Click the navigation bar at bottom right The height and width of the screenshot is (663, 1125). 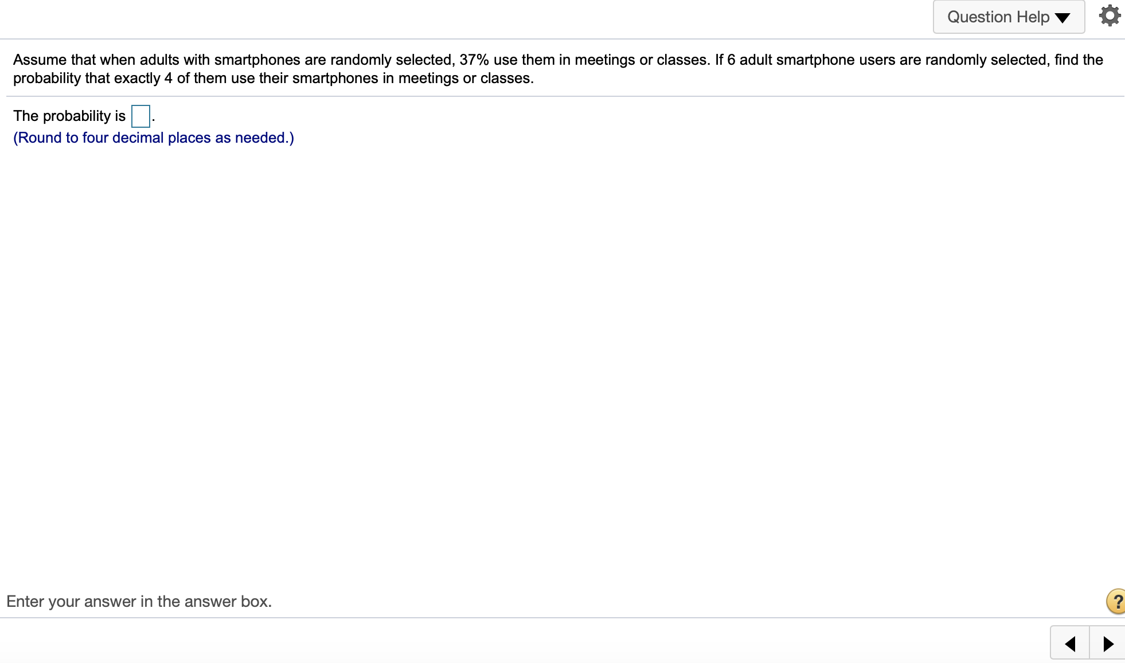(1088, 642)
